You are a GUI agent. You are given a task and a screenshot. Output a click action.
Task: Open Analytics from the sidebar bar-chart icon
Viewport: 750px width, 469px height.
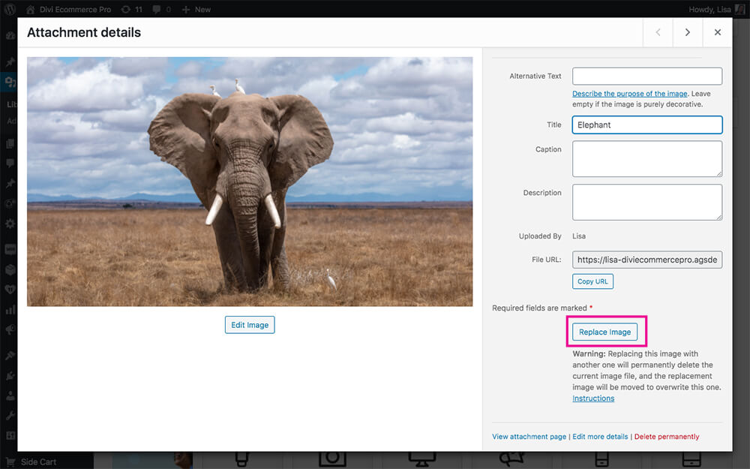[10, 310]
